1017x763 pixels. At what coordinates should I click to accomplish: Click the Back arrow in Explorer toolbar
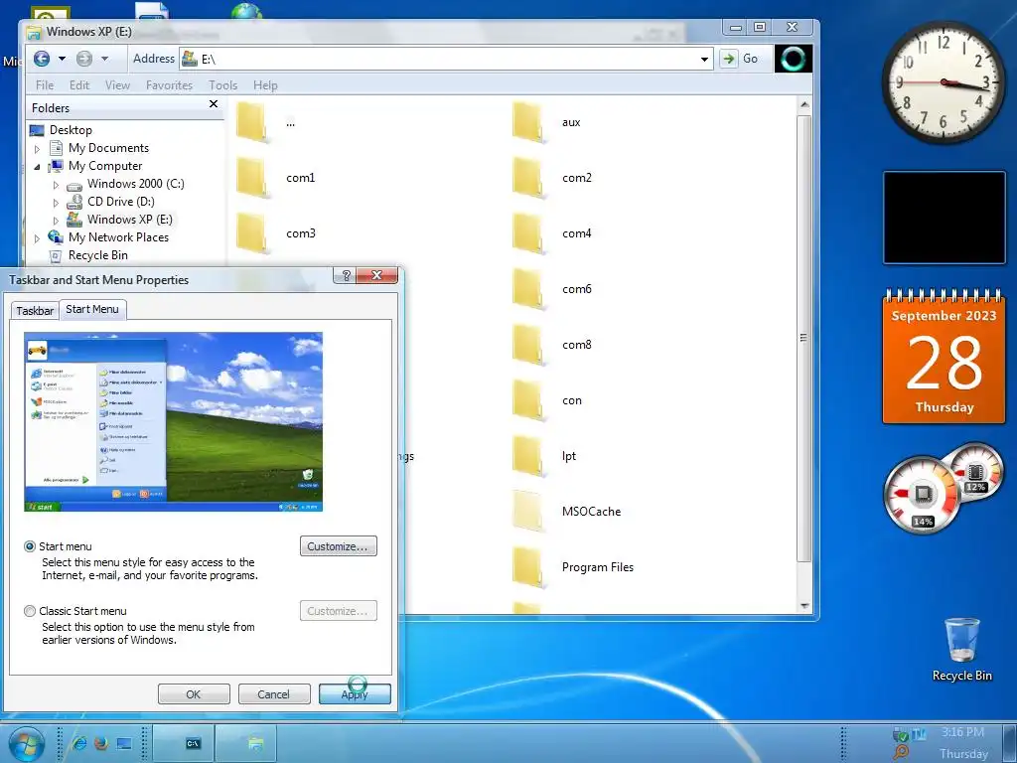coord(42,59)
